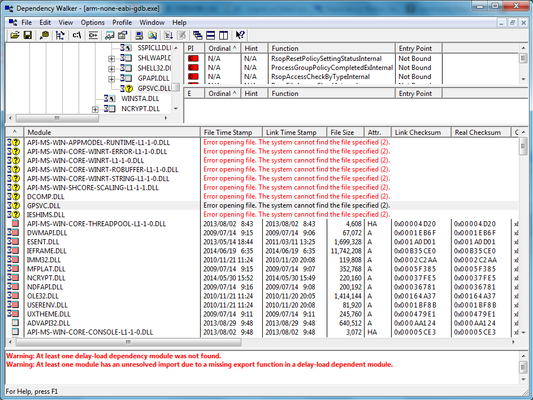Viewport: 533px width, 400px height.
Task: Sort exports by the E column header
Action: (x=194, y=93)
